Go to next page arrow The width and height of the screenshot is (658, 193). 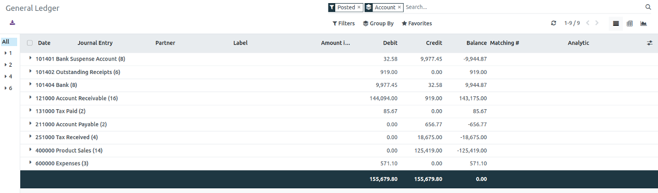pos(597,23)
